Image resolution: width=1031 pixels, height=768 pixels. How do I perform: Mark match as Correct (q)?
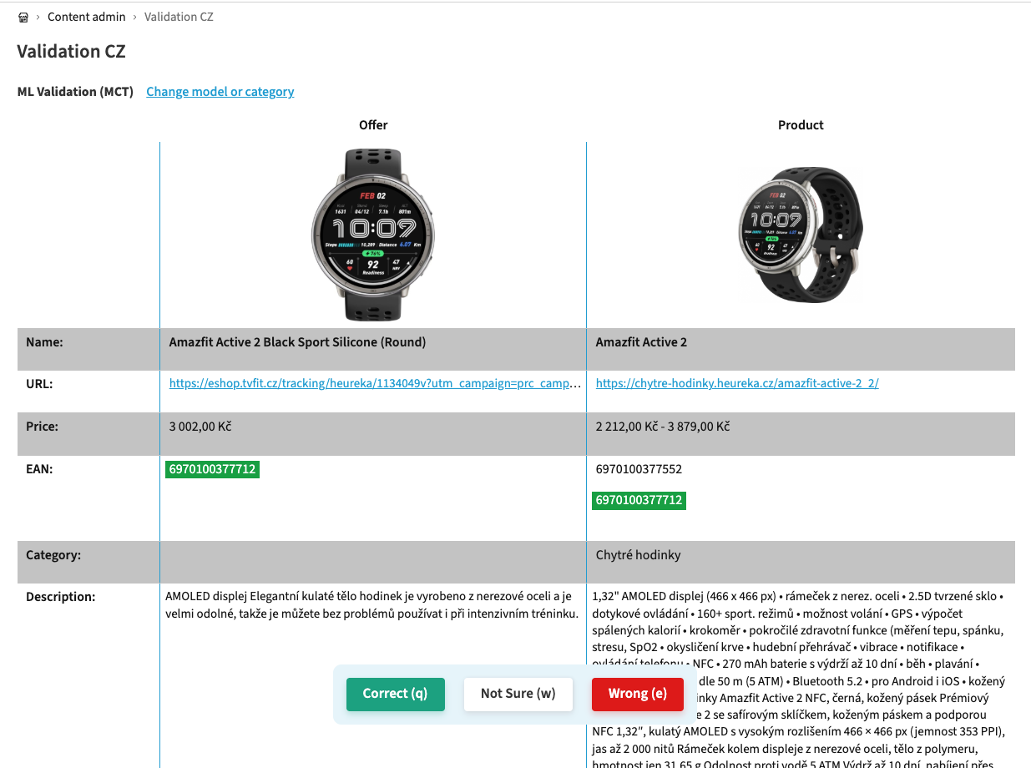point(396,694)
